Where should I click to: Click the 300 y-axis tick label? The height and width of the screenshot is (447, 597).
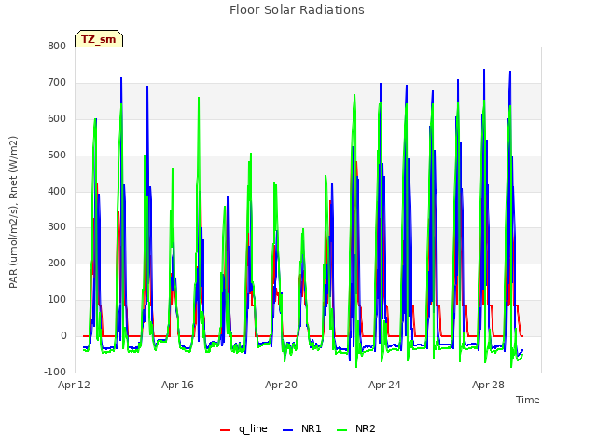click(57, 227)
